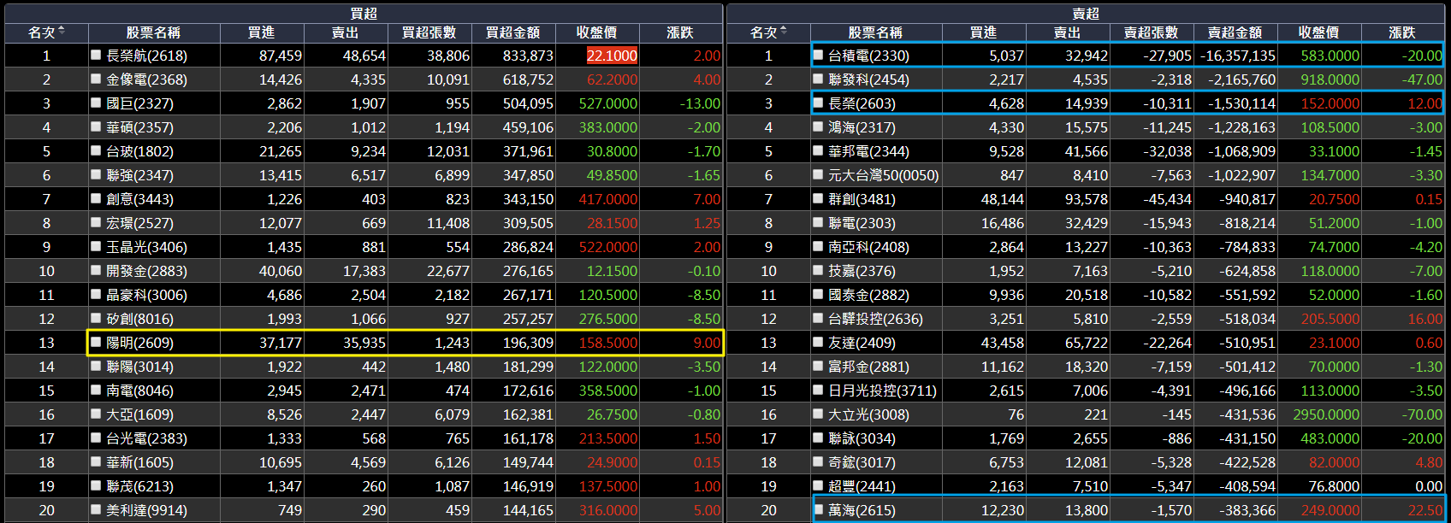Select closing price 2950.0000
Screen dimensions: 1451x523
click(1326, 414)
